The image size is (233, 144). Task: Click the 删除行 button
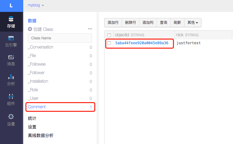(x=131, y=23)
